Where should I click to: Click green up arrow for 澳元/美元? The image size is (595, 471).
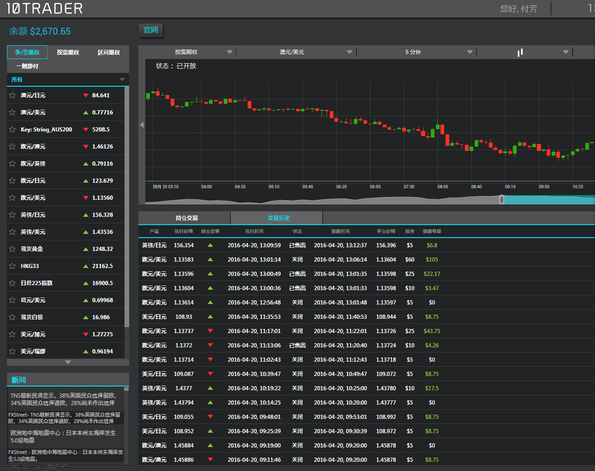click(x=86, y=113)
